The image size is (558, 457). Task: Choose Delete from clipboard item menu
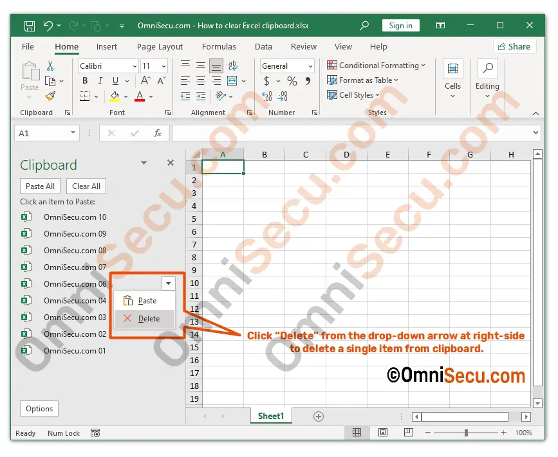[144, 319]
